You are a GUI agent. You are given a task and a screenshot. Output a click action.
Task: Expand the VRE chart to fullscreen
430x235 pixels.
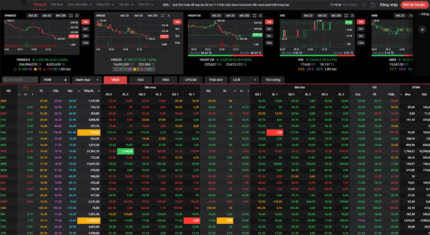point(346,16)
